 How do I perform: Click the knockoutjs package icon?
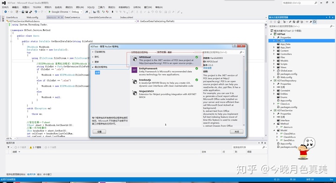(x=134, y=81)
